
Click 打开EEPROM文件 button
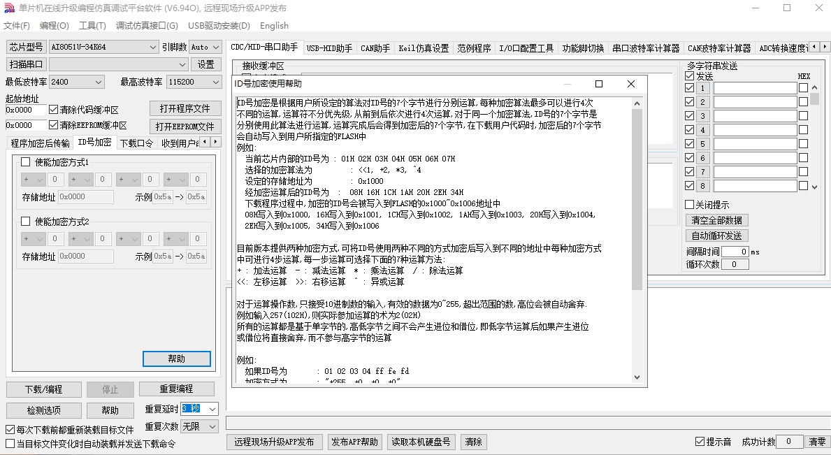[185, 127]
